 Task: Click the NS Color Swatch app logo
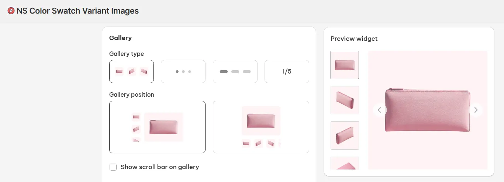click(x=11, y=11)
